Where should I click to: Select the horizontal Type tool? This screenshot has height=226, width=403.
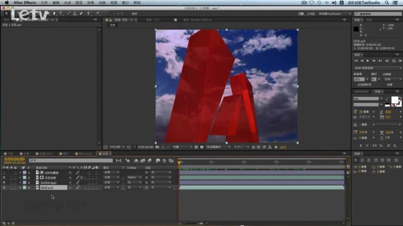61,14
